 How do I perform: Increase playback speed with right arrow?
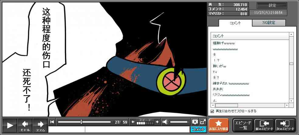click(157, 122)
